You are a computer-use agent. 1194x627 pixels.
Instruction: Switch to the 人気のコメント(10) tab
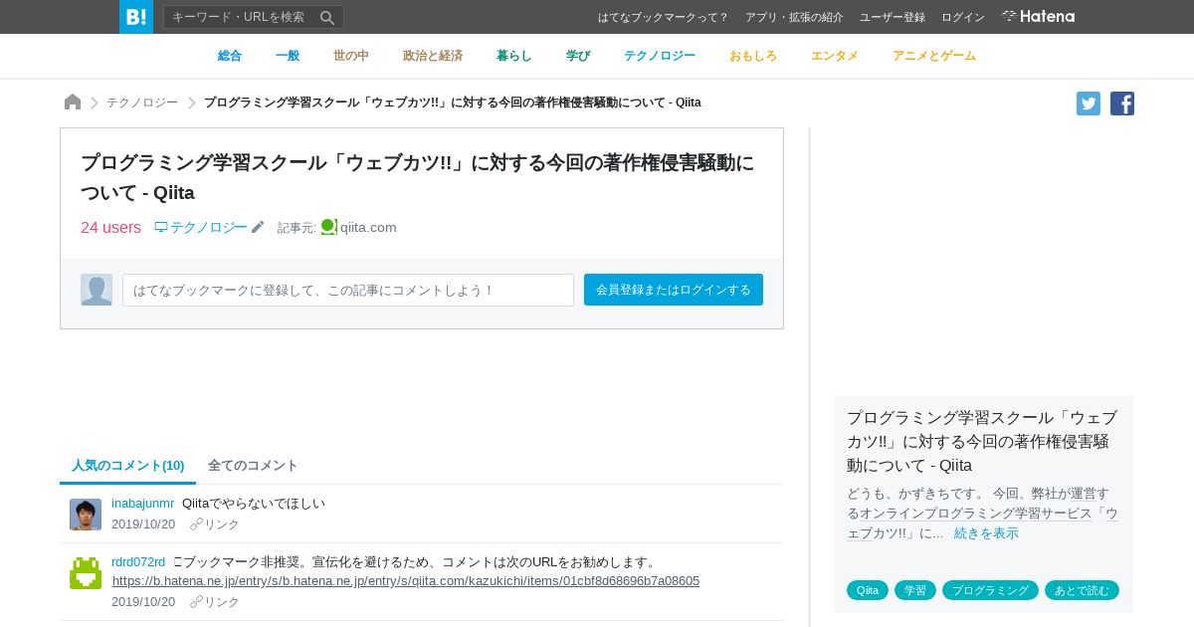[x=128, y=465]
